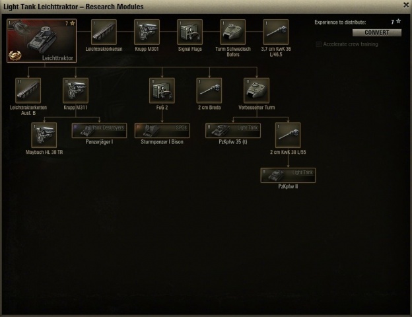Open the PzKpfw II light tank
Viewport: 412px width, 317px height.
(x=288, y=175)
